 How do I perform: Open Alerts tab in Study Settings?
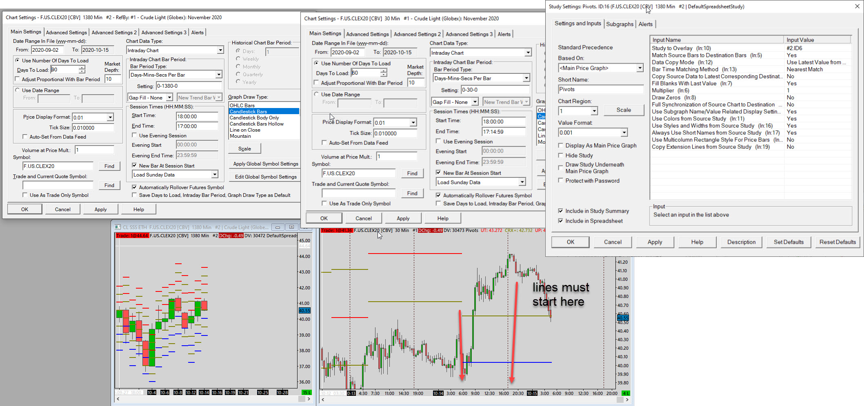646,24
